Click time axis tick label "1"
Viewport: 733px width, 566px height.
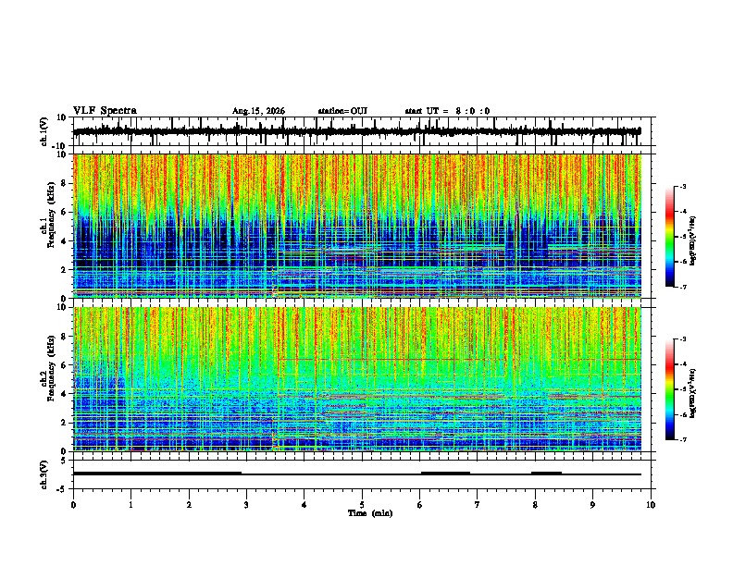click(x=130, y=505)
